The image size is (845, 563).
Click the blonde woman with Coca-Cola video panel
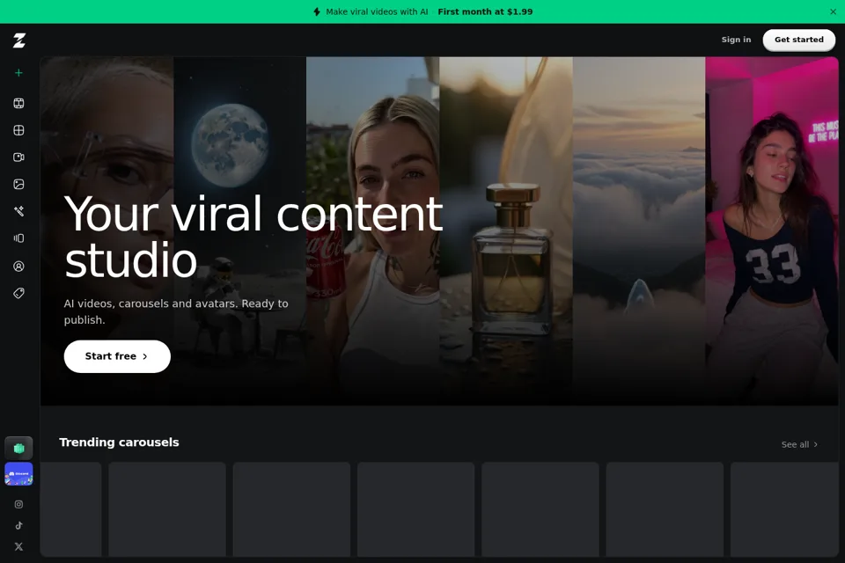[373, 231]
